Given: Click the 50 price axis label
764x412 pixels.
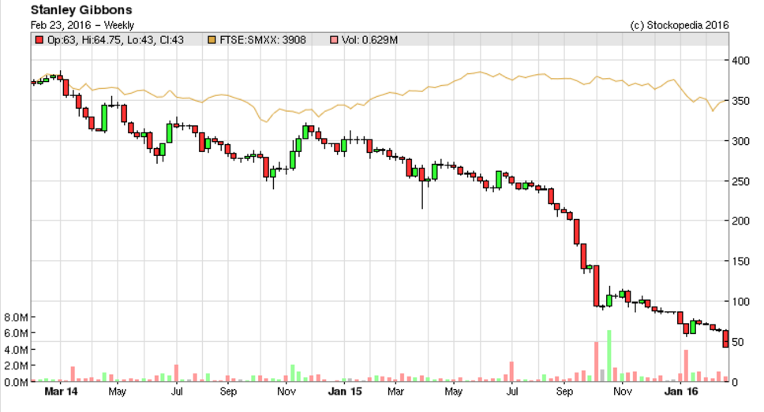Looking at the screenshot, I should point(738,342).
